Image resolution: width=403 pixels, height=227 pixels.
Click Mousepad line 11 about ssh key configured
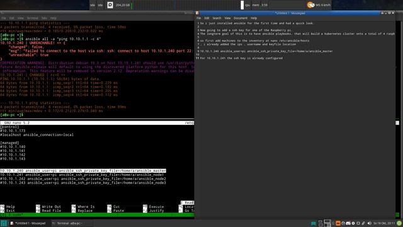pos(241,58)
